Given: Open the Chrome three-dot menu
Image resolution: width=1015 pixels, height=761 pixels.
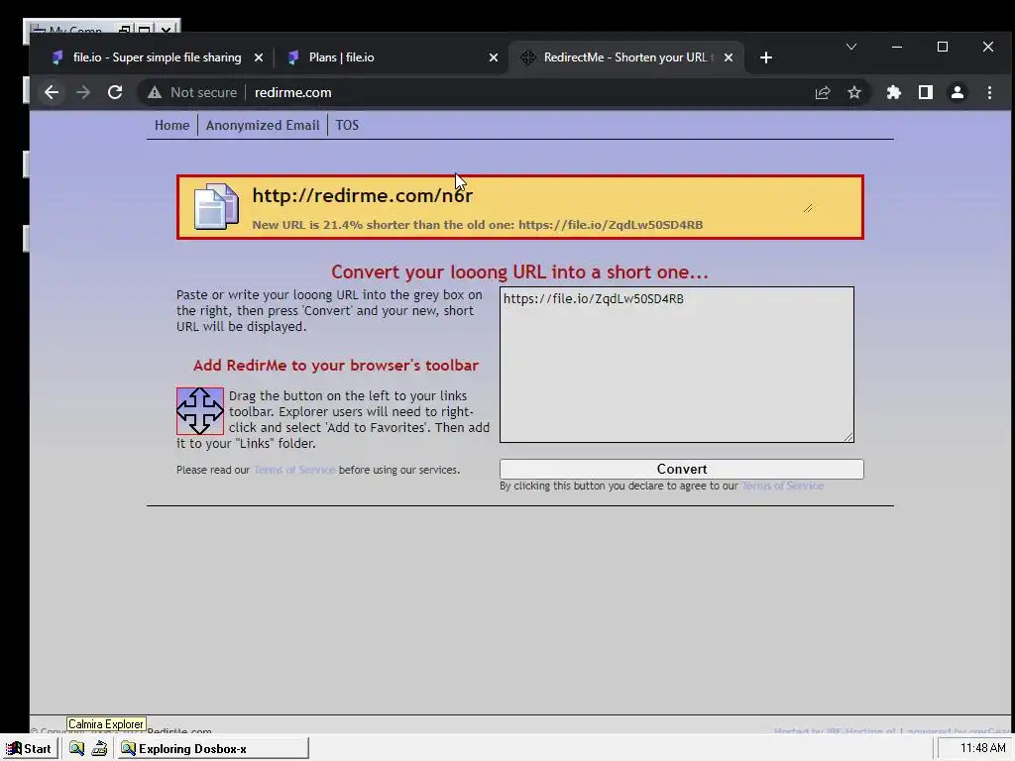Looking at the screenshot, I should click(989, 92).
